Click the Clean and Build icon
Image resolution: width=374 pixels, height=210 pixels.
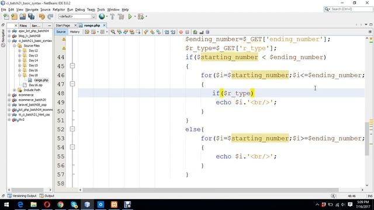tap(121, 17)
